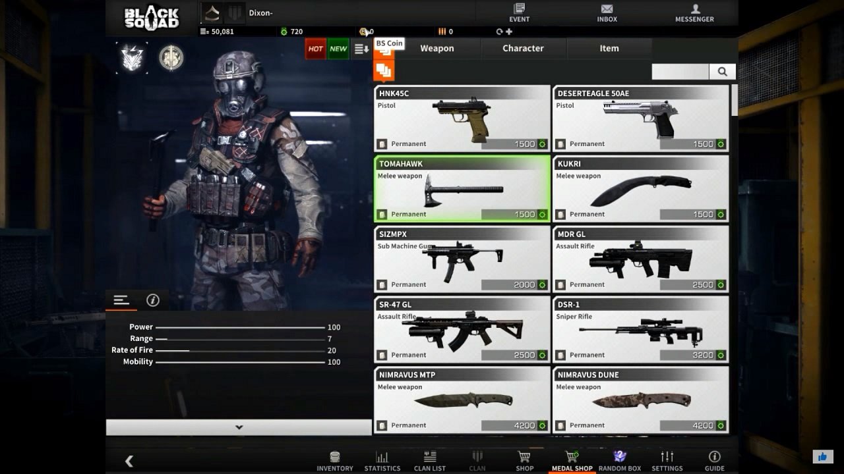Toggle the HOT filter
The image size is (844, 474).
click(x=315, y=49)
